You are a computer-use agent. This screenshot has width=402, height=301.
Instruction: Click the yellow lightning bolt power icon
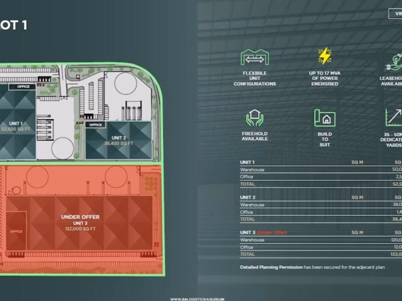tap(325, 56)
